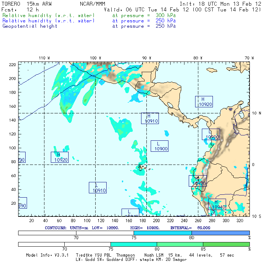The height and width of the screenshot is (263, 263).
Task: Click the 'Valid: 06 UTC Tue 14 Feb 12' text
Action: click(x=146, y=10)
